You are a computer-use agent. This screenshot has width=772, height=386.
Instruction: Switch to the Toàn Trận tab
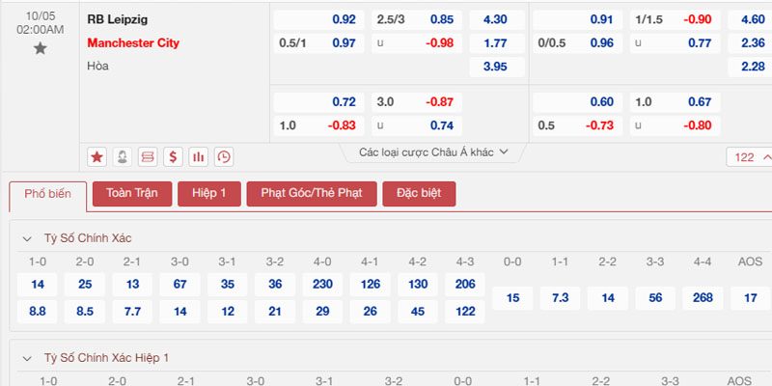[132, 194]
